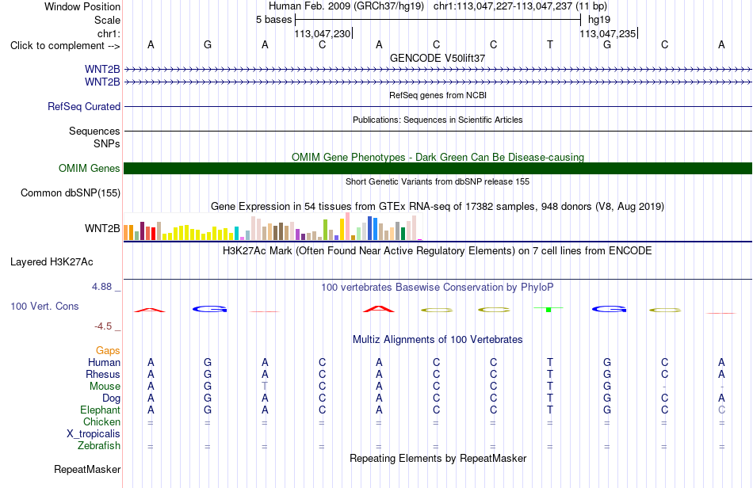Open '100 vertebrates Basewise Conservation by PhyloP' title

[438, 287]
